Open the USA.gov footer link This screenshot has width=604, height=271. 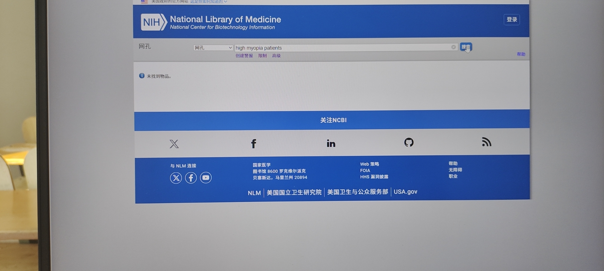tap(405, 191)
